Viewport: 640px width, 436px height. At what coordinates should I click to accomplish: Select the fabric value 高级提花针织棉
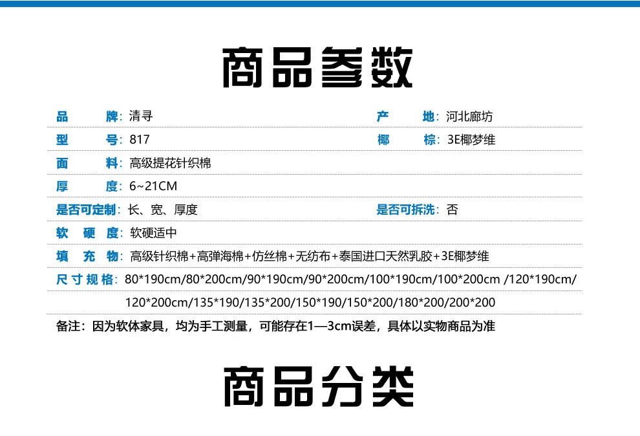(x=170, y=163)
